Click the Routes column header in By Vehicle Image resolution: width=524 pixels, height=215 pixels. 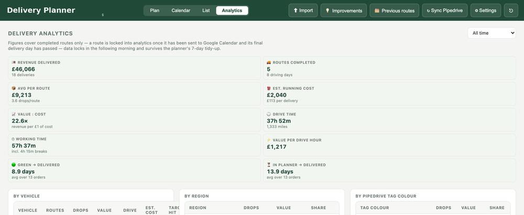click(55, 210)
